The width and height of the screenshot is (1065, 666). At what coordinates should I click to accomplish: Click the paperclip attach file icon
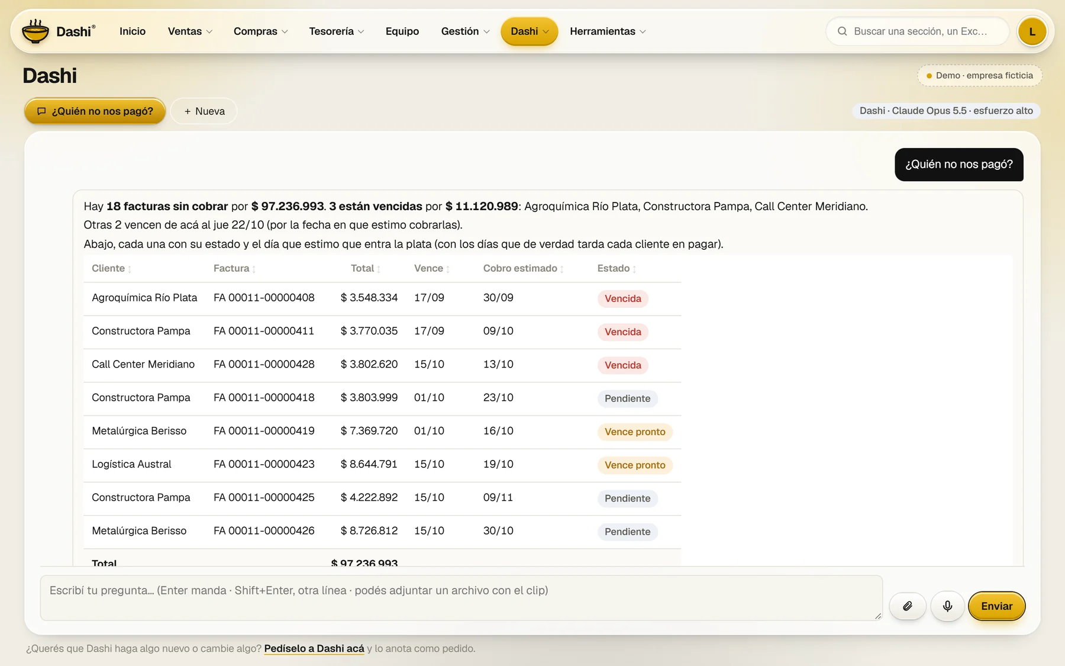pos(907,606)
